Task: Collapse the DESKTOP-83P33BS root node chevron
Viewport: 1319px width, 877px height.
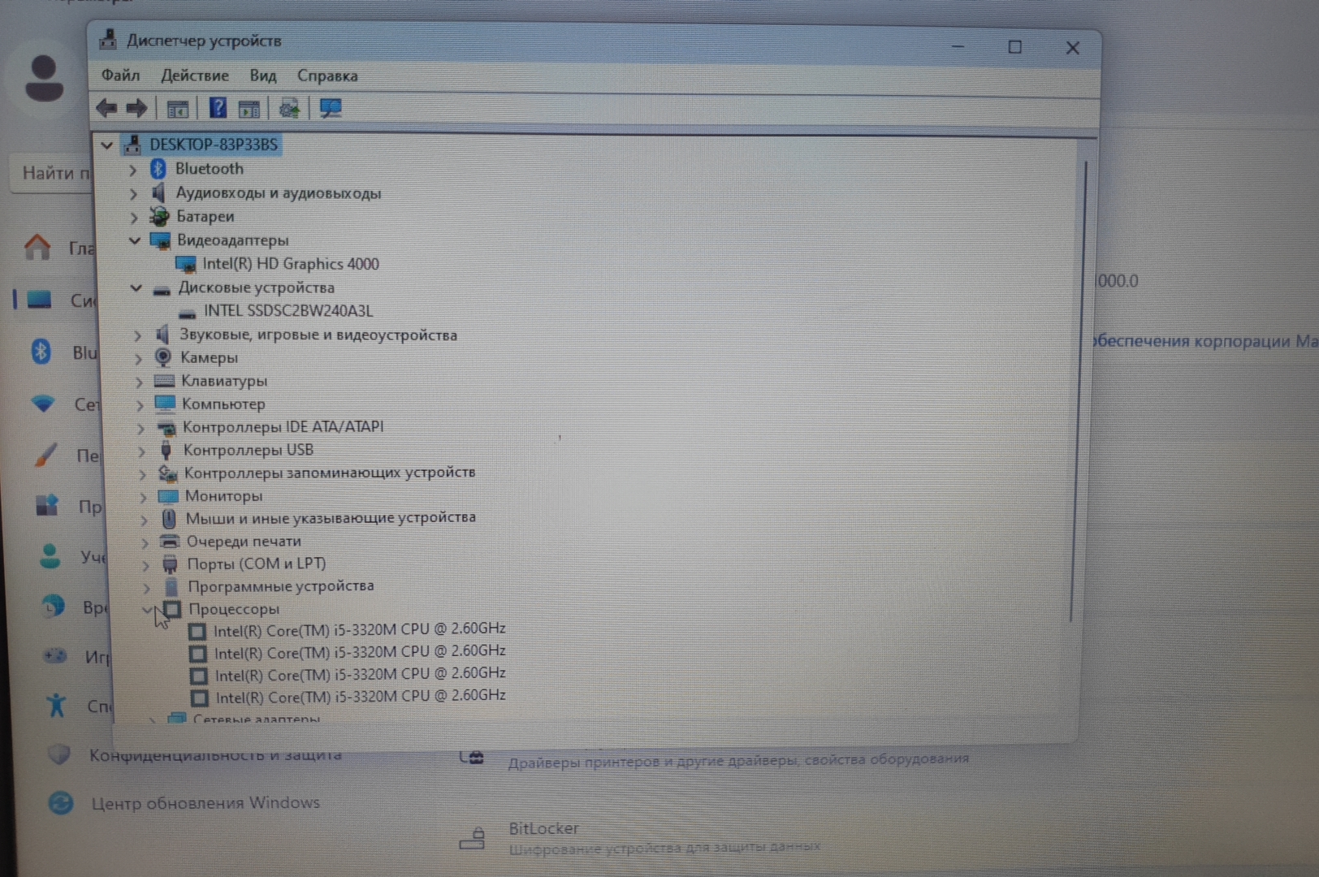Action: pos(106,145)
